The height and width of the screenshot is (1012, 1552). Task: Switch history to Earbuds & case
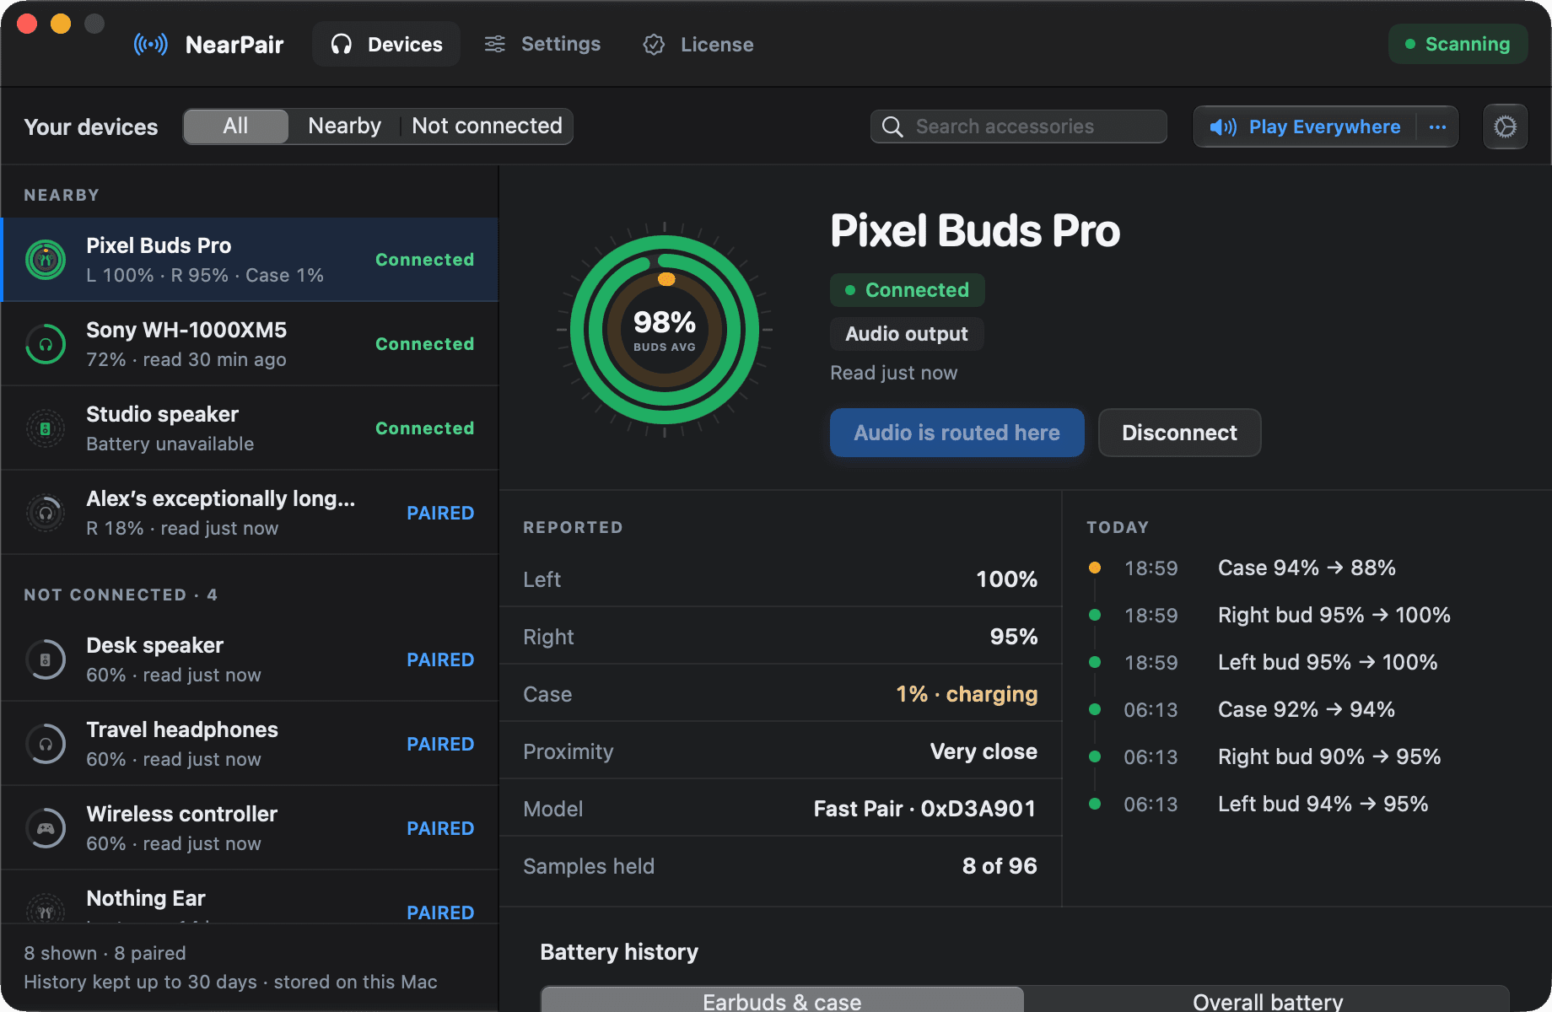(782, 1000)
